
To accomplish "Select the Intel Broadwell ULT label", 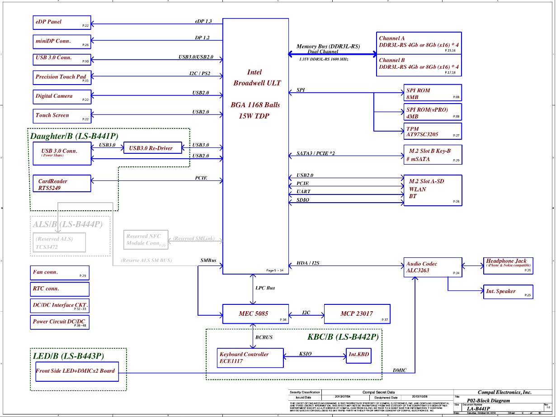I will pos(257,77).
